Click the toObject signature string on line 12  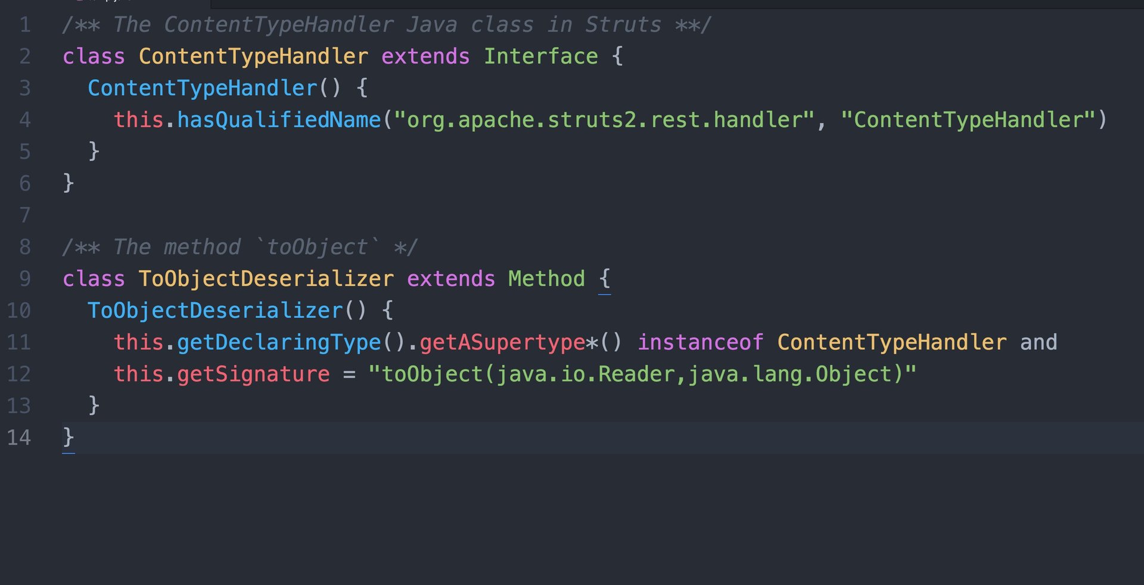(x=642, y=374)
